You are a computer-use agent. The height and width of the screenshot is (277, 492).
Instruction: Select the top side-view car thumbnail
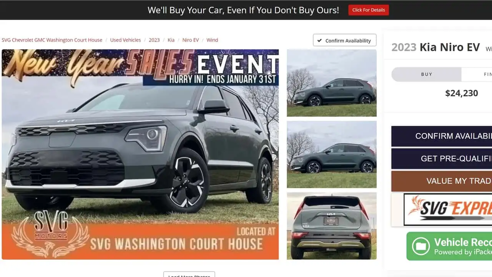[332, 83]
